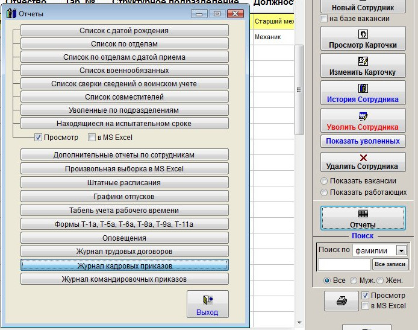Click the scrollbar down arrow
Image resolution: width=418 pixels, height=330 pixels.
(299, 323)
